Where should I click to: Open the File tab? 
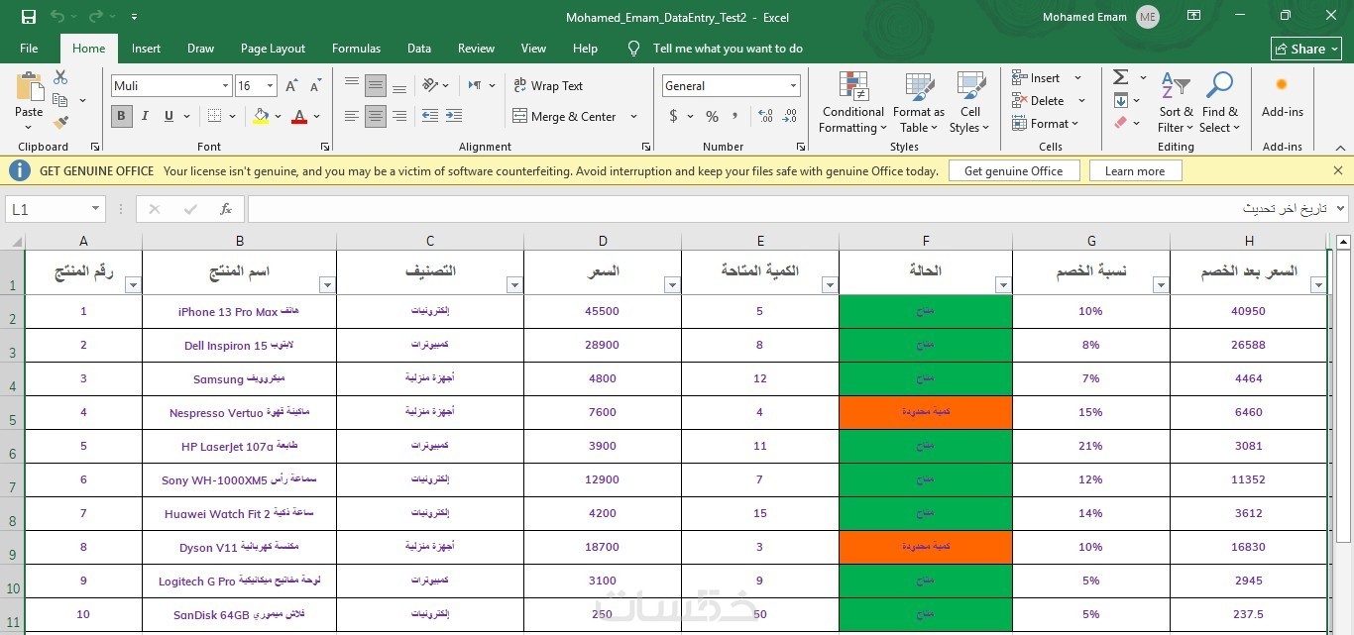(x=29, y=49)
